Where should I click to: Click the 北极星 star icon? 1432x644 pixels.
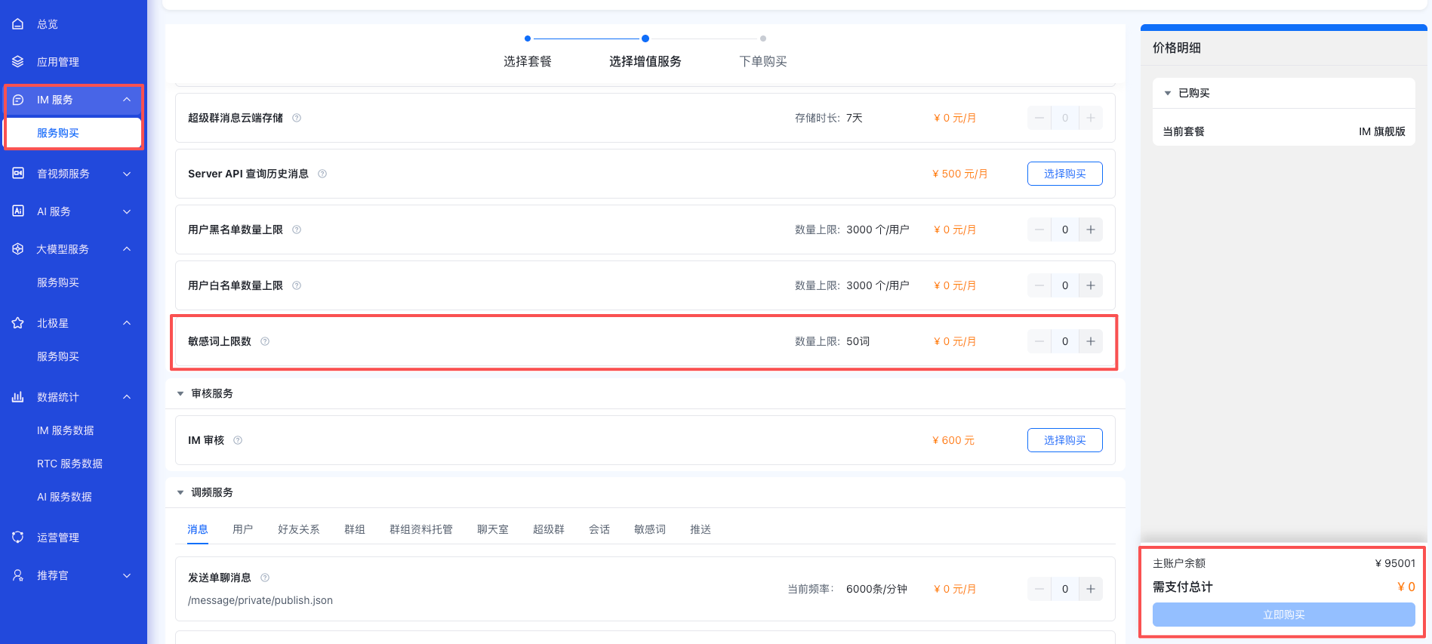click(x=18, y=323)
